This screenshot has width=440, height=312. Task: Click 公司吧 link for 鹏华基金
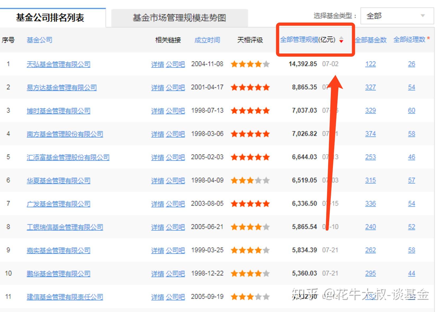[175, 274]
